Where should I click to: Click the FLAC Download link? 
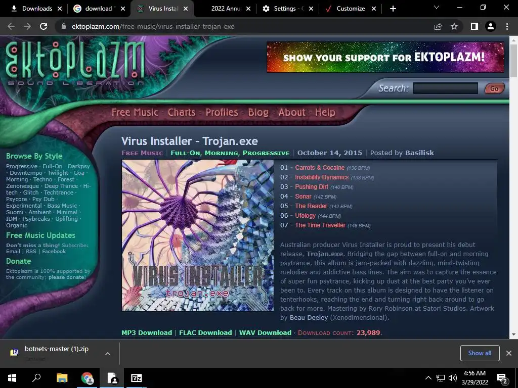(x=205, y=332)
